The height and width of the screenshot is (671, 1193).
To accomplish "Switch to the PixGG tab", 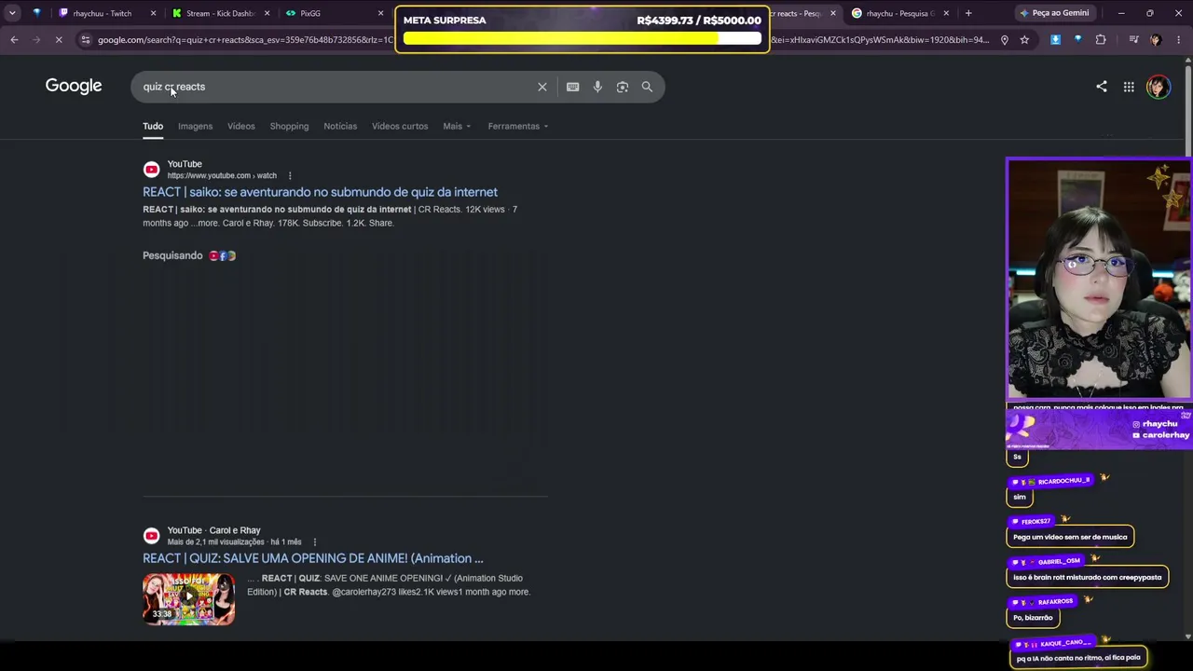I will [x=310, y=13].
